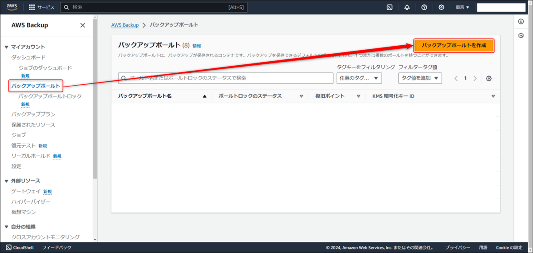Image resolution: width=533 pixels, height=253 pixels.
Task: Open ハイパーバイザー in the sidebar
Action: click(x=31, y=202)
